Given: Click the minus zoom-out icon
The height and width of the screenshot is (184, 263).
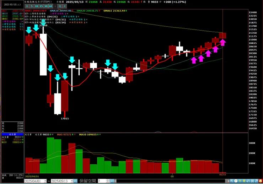Looking at the screenshot, I should coord(240,181).
